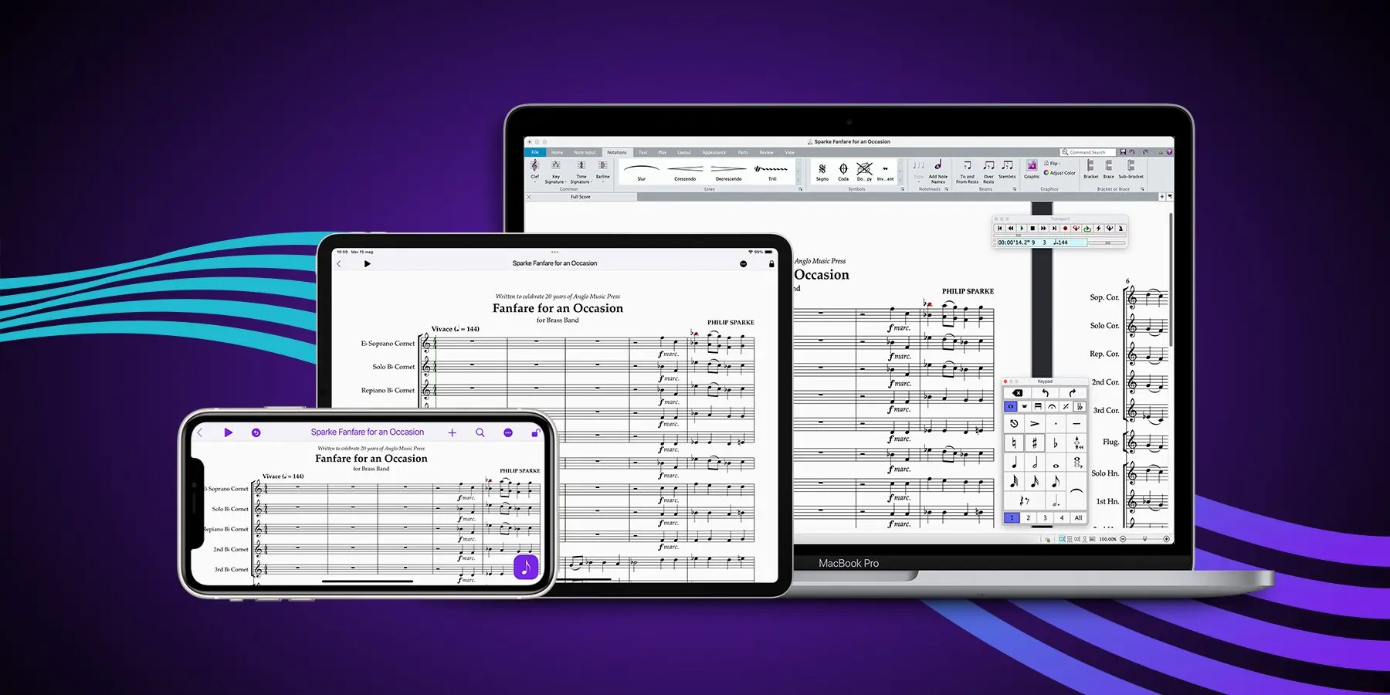Screen dimensions: 1390x695
Task: Open the File tab in the ribbon
Action: point(534,152)
